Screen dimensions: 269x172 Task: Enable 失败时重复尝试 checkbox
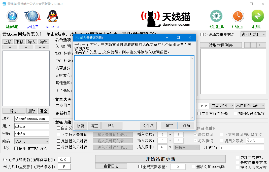(238, 162)
